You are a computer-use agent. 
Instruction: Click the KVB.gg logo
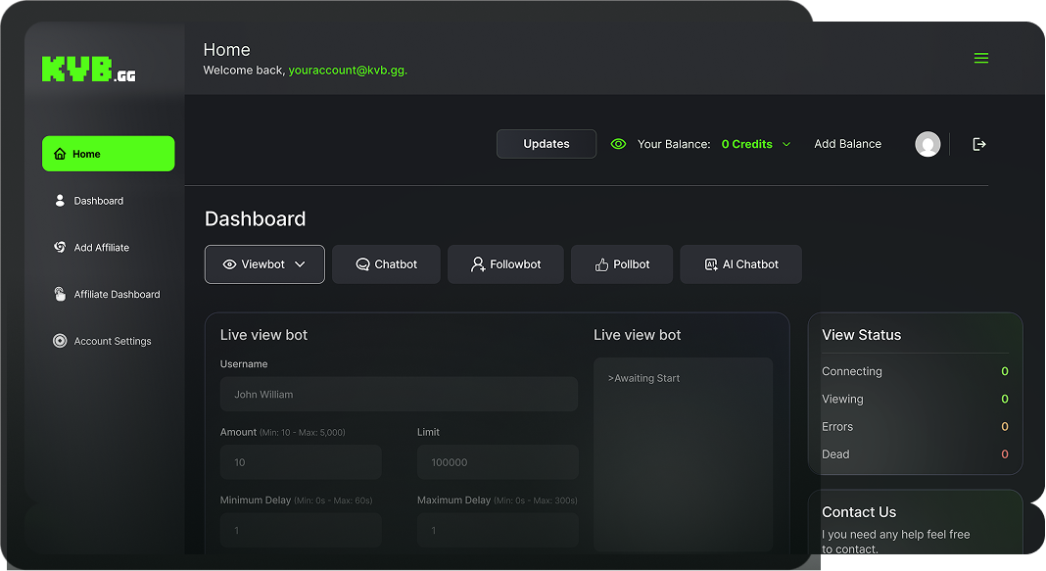(x=89, y=70)
